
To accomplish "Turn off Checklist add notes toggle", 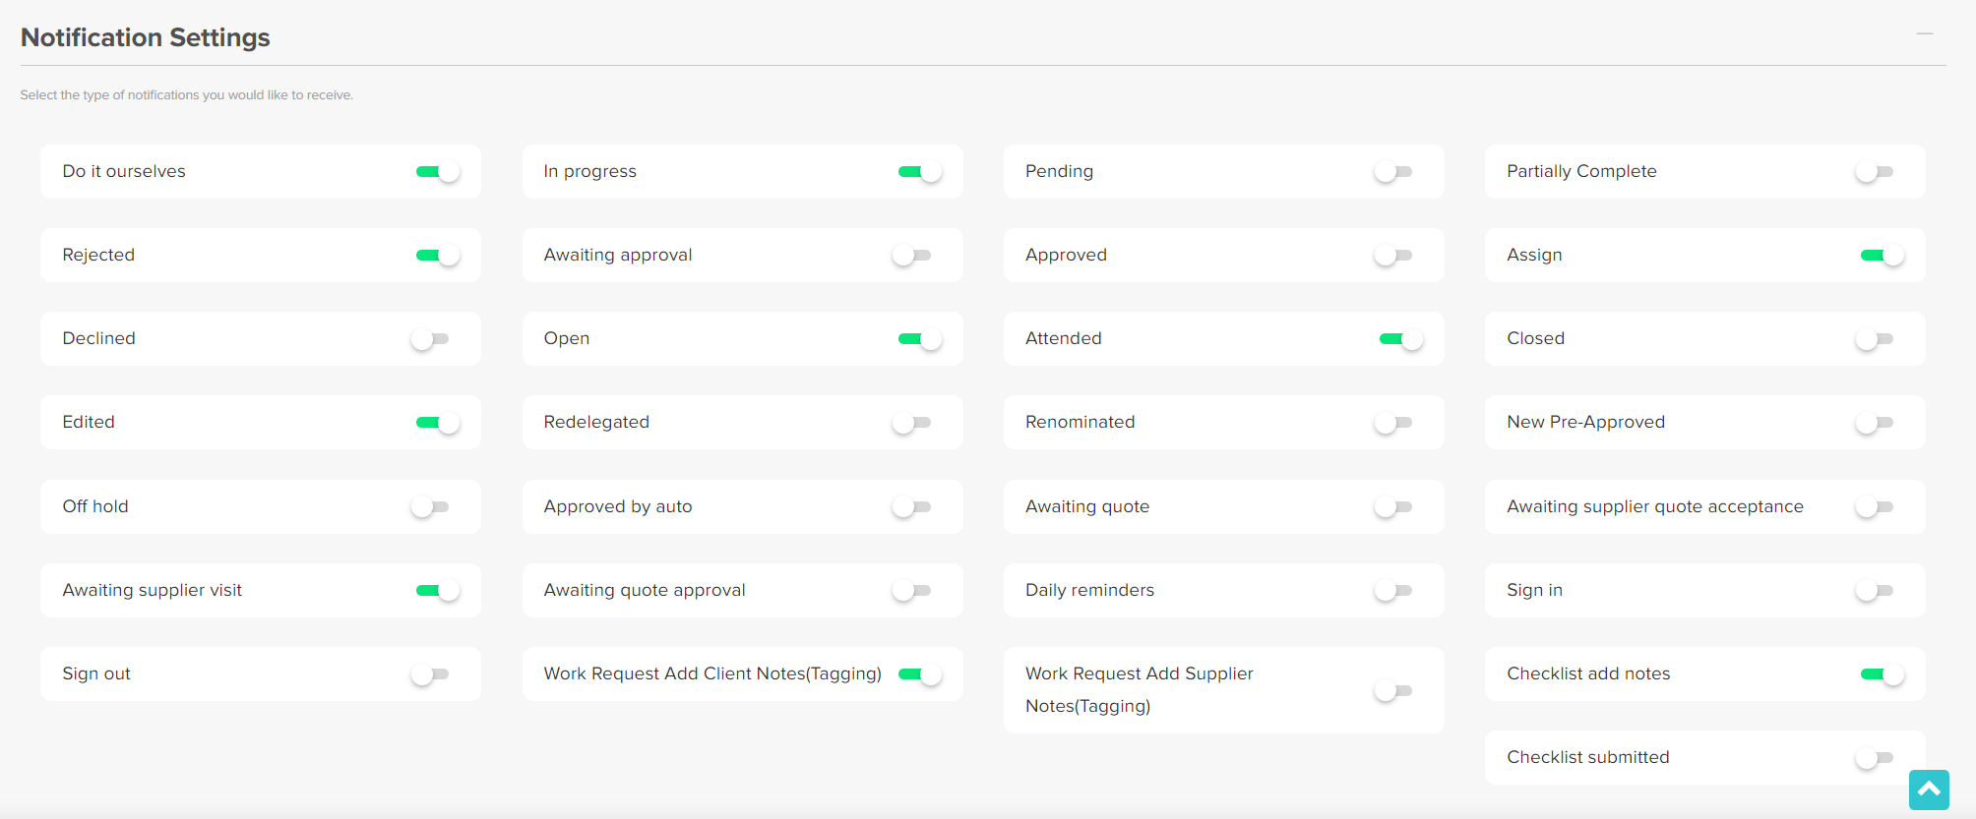I will pos(1883,674).
